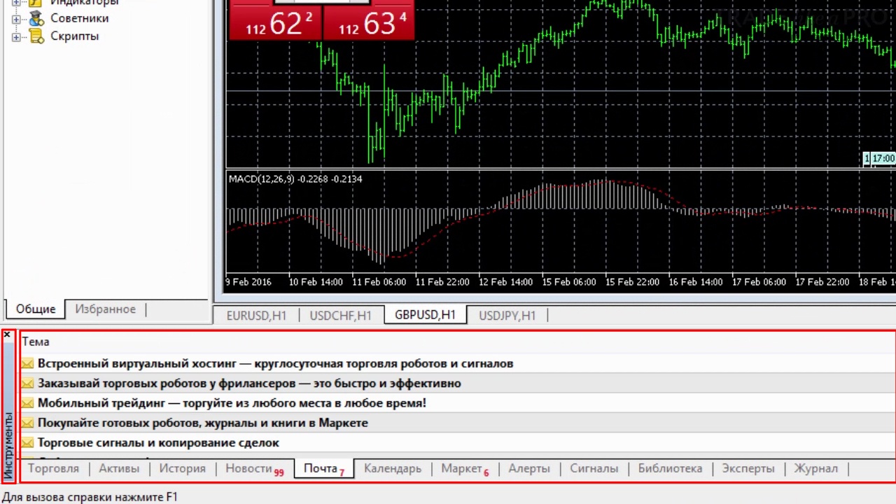Click envelope icon beside Торговые сигналы message
The height and width of the screenshot is (504, 896).
27,442
